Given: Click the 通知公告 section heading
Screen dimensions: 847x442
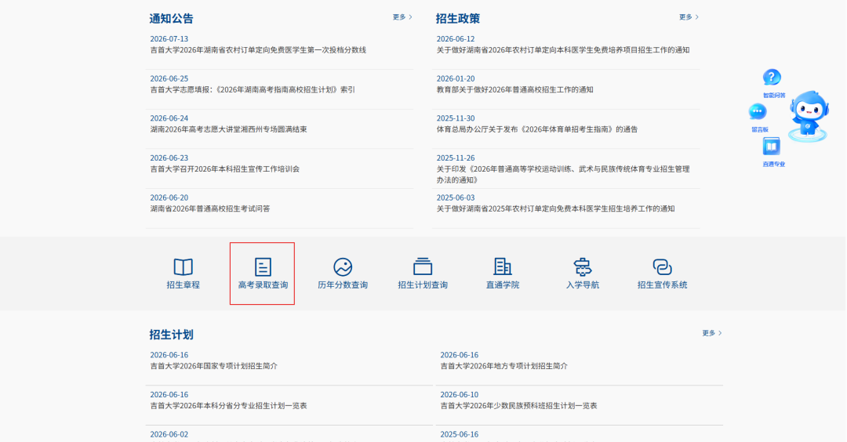Looking at the screenshot, I should [x=171, y=18].
